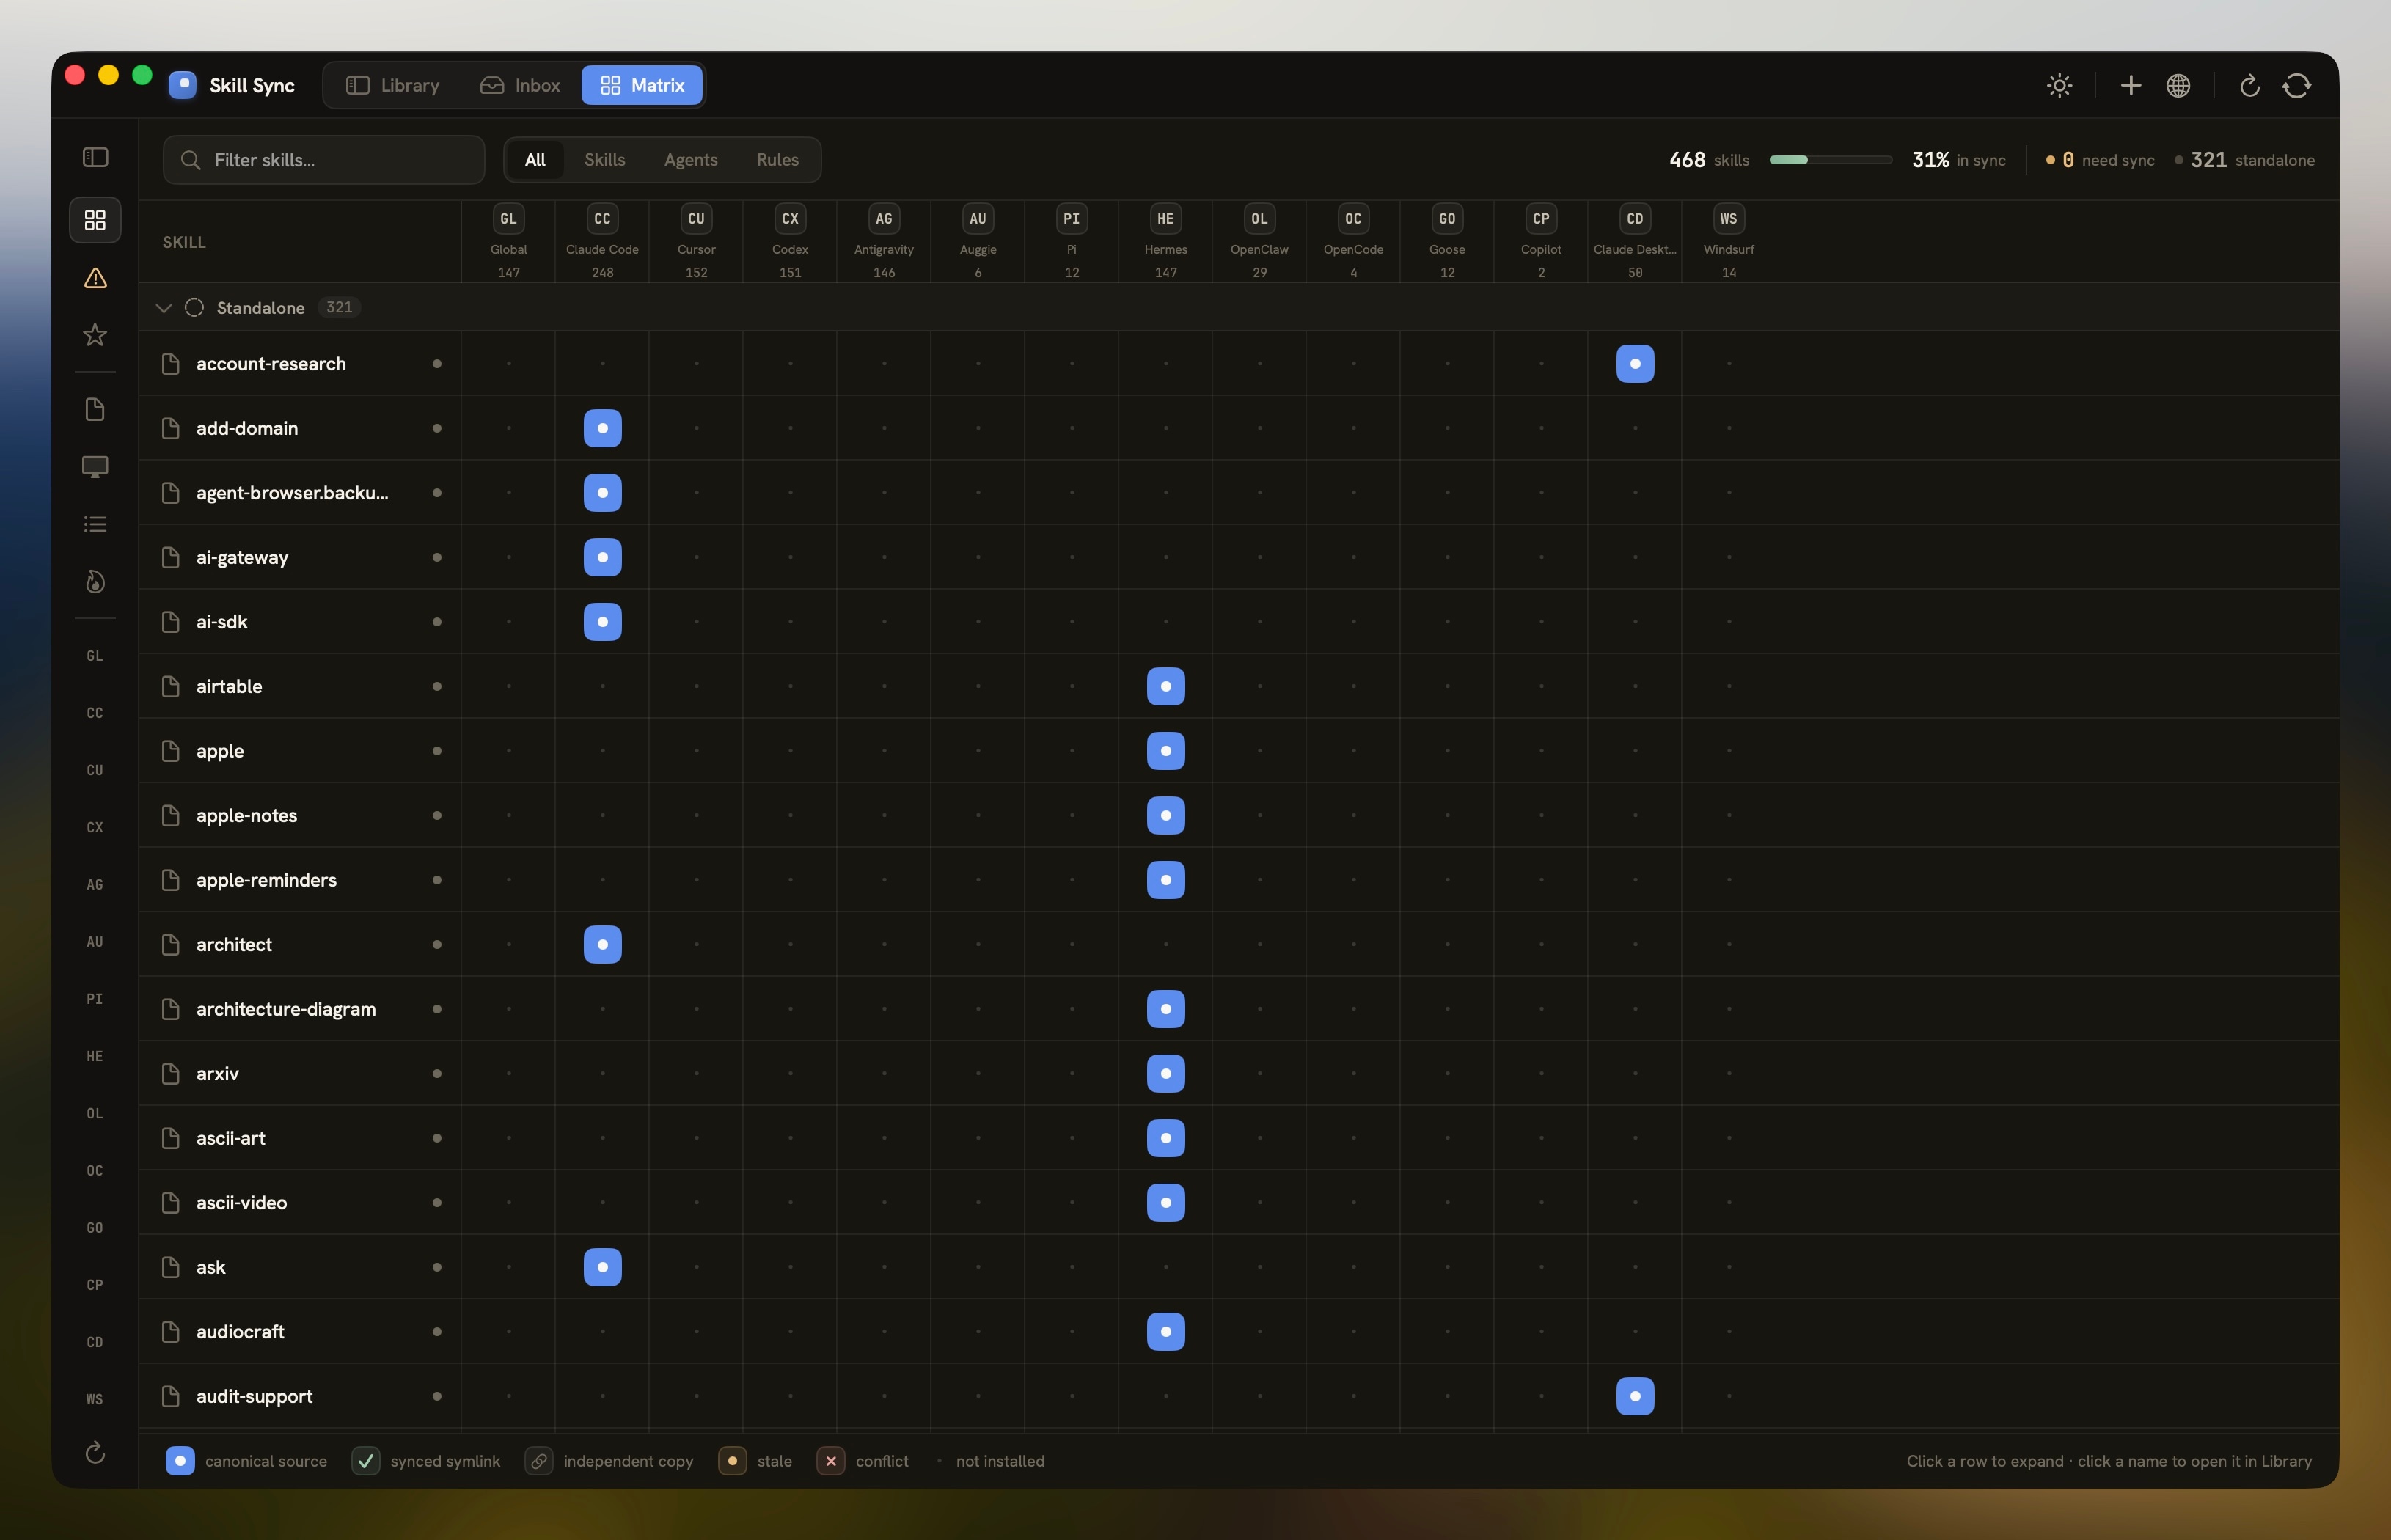Screen dimensions: 2391x1540
Task: Select the CC agent in left sidebar
Action: pos(95,713)
